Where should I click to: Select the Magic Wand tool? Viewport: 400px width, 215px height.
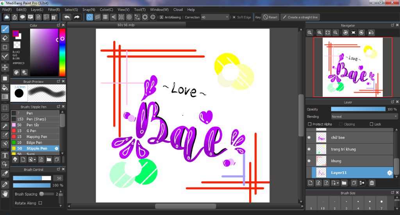click(5, 126)
